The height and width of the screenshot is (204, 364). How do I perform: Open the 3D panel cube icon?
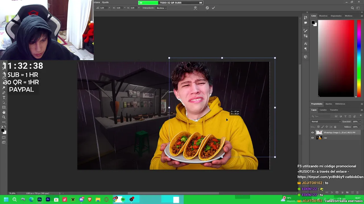(306, 57)
